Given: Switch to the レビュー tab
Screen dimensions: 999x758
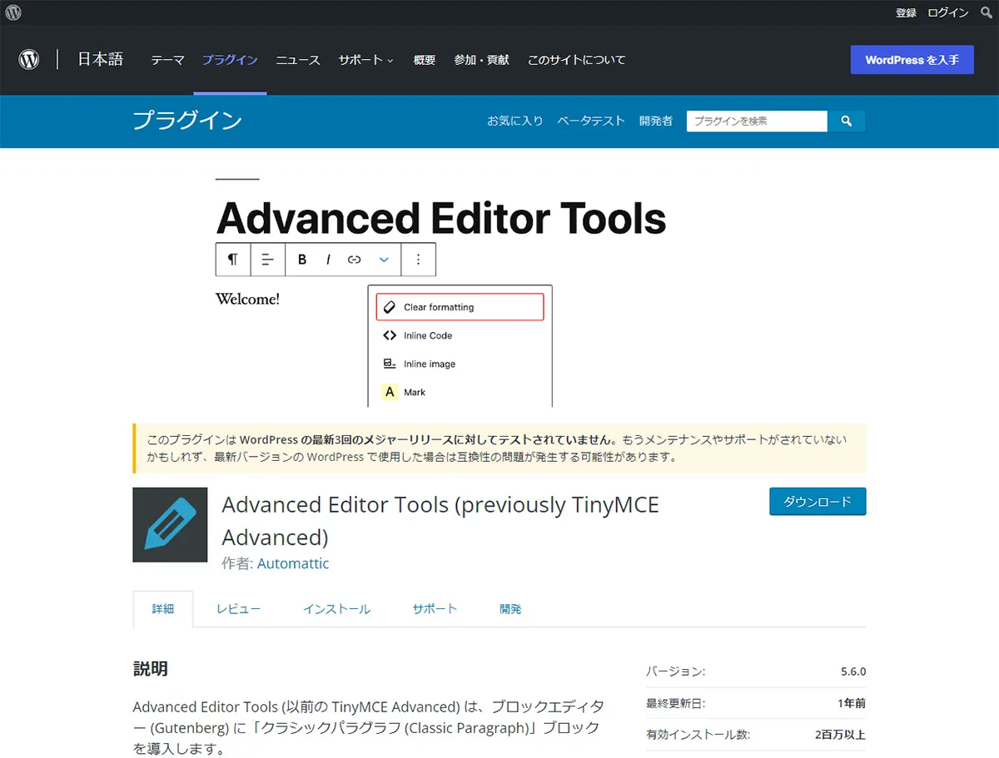Looking at the screenshot, I should [x=238, y=608].
